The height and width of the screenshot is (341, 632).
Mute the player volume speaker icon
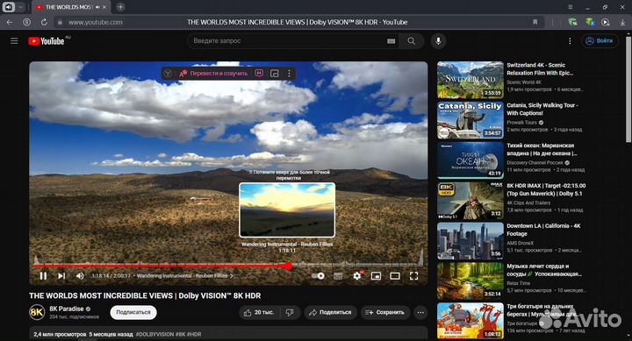point(80,276)
